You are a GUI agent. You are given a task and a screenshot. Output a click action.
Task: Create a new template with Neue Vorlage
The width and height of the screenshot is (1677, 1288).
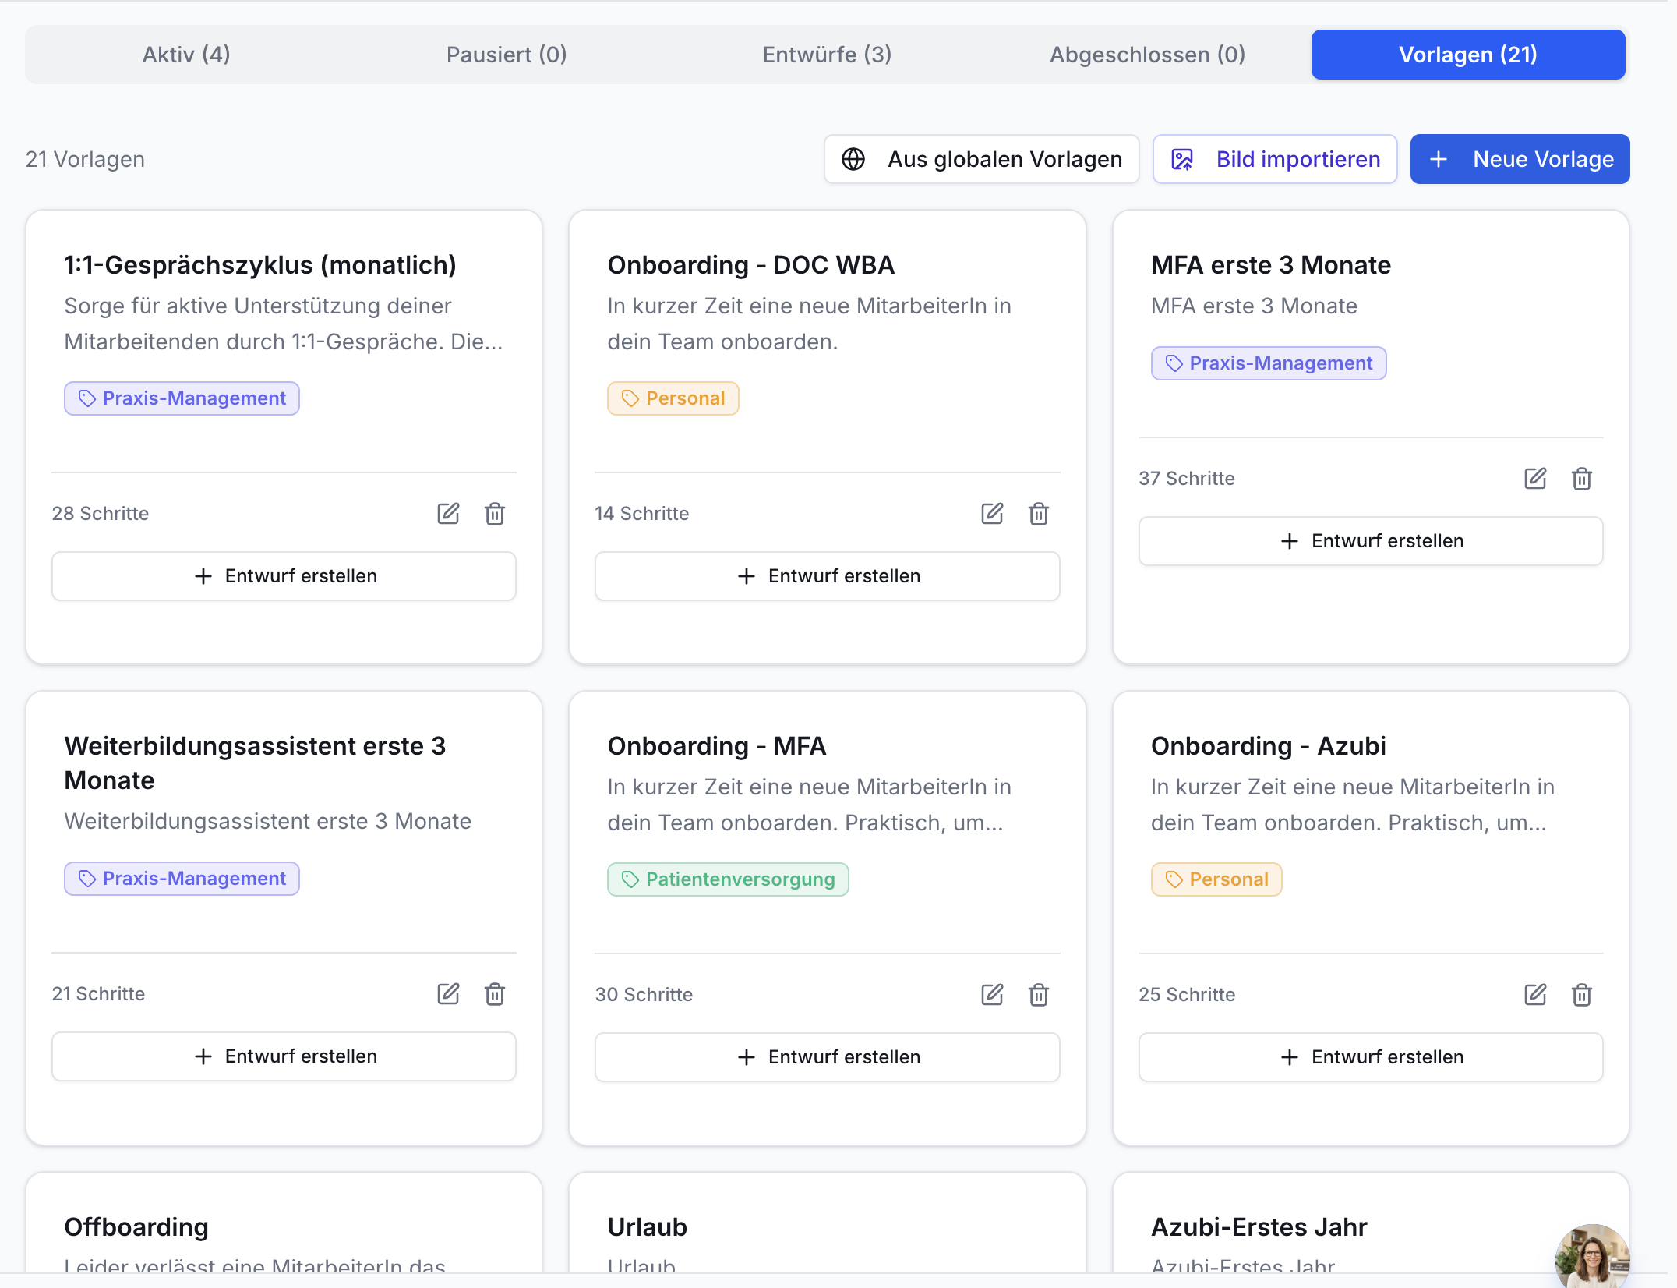[1520, 159]
